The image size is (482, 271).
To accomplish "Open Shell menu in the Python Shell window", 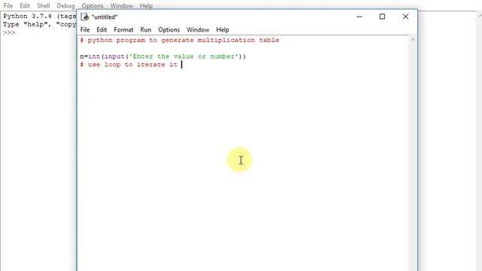I will tap(44, 6).
